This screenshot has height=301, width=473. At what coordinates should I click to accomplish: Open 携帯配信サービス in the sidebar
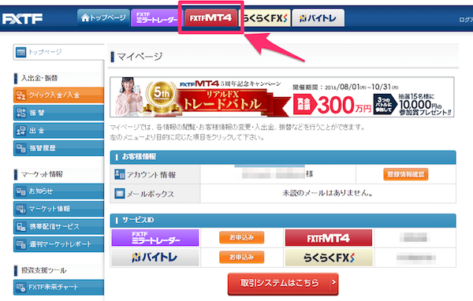click(x=59, y=226)
